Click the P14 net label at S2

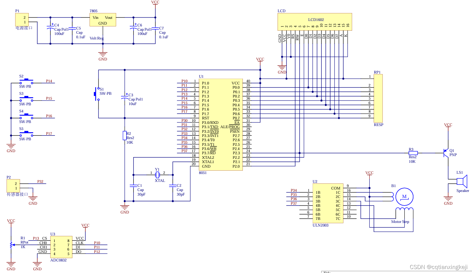tap(49, 81)
